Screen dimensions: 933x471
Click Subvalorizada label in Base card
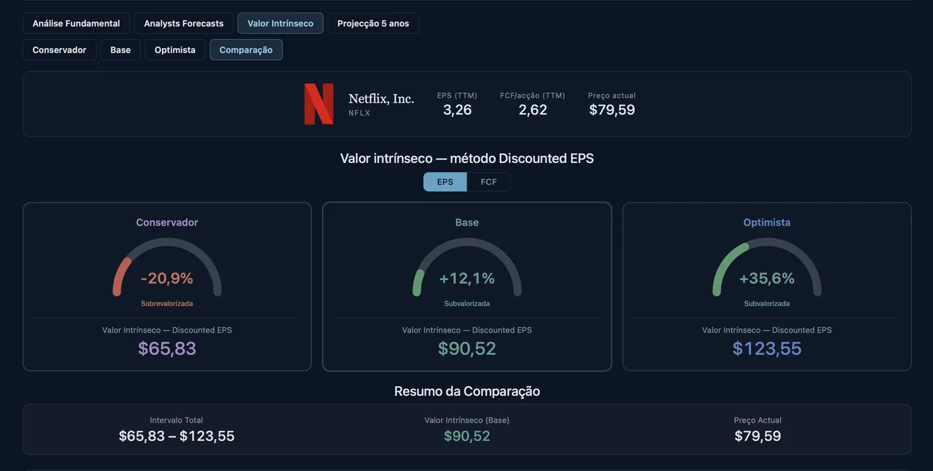pyautogui.click(x=467, y=303)
